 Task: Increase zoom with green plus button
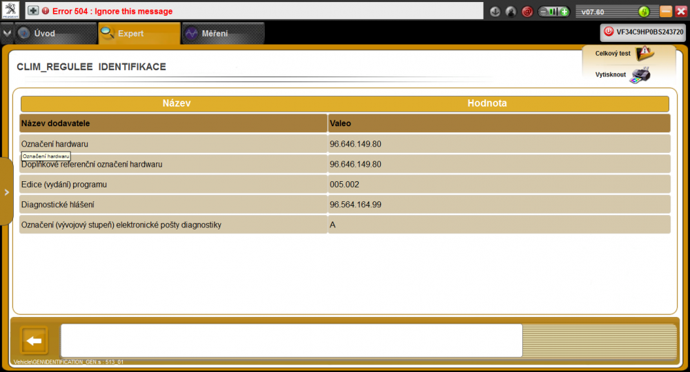tap(564, 12)
